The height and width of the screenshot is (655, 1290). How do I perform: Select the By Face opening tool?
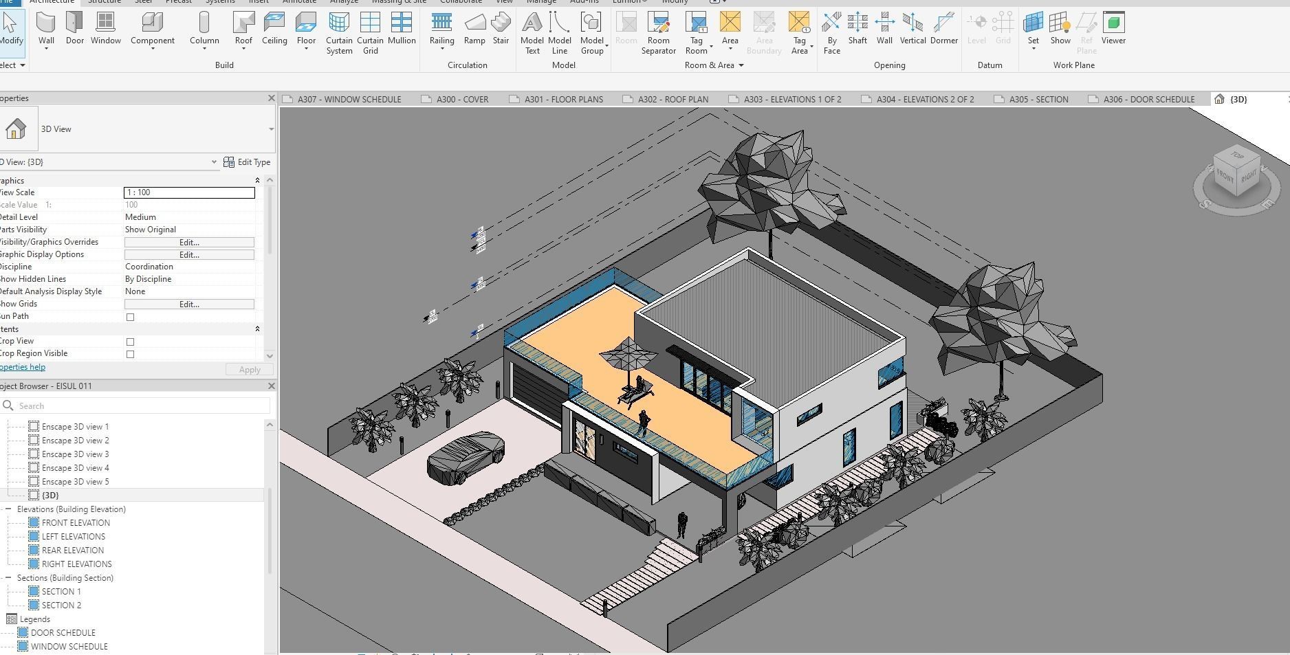tap(832, 34)
